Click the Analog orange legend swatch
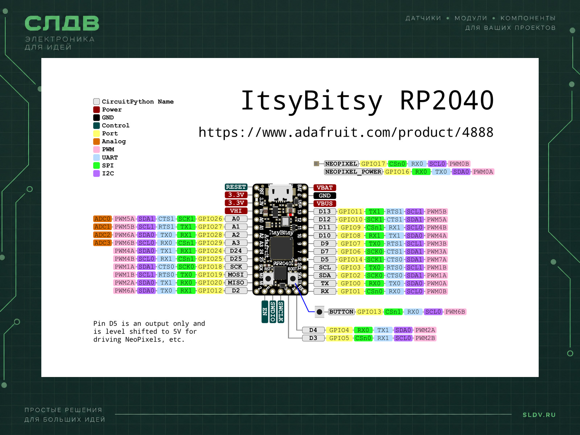This screenshot has height=435, width=580. [96, 141]
